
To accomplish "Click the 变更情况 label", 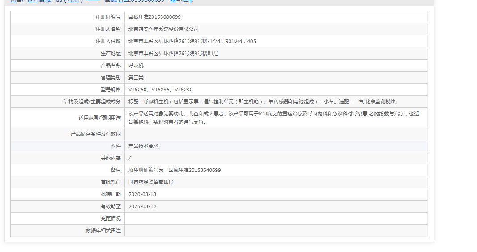I will (111, 218).
